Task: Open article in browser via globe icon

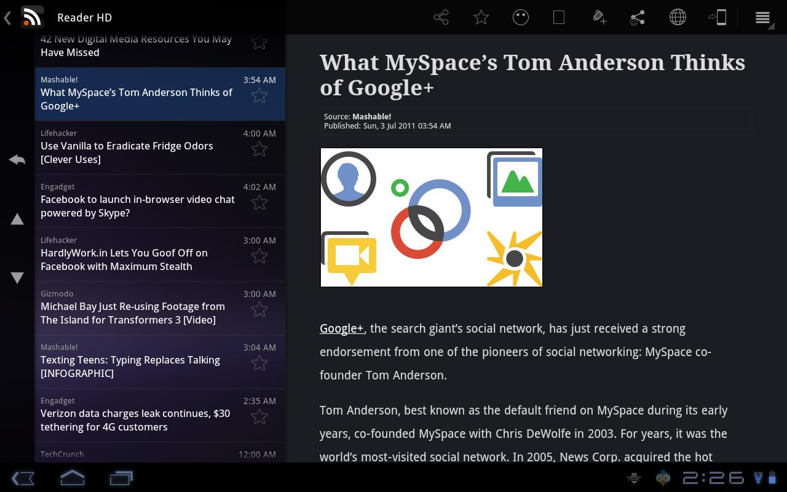Action: point(678,17)
